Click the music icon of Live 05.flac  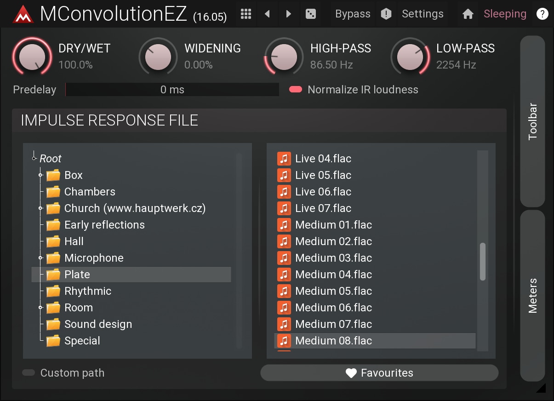[284, 175]
